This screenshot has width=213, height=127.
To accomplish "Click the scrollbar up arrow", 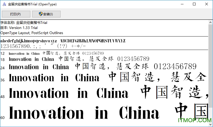I will 210,22.
